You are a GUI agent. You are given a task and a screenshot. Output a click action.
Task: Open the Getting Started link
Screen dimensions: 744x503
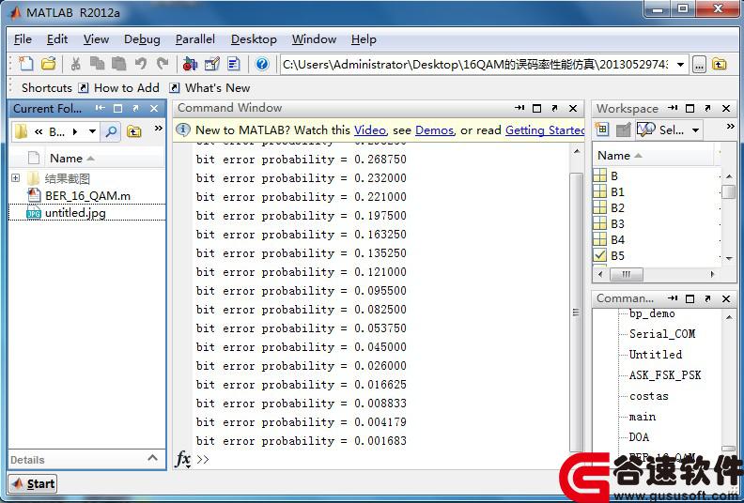[x=545, y=130]
